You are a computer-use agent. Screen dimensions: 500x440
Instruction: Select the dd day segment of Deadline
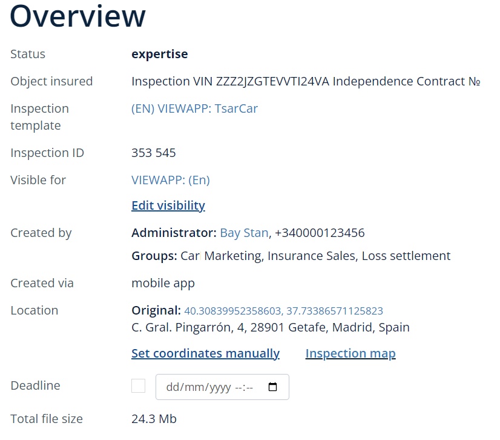pos(173,387)
